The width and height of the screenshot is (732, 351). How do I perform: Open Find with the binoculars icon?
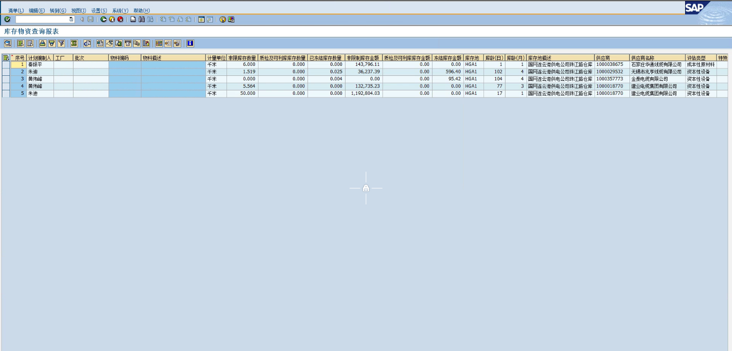[x=141, y=19]
